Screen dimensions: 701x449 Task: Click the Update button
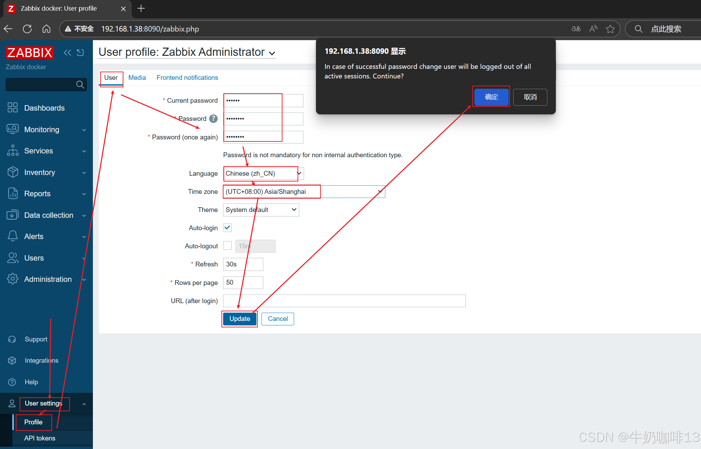tap(240, 319)
